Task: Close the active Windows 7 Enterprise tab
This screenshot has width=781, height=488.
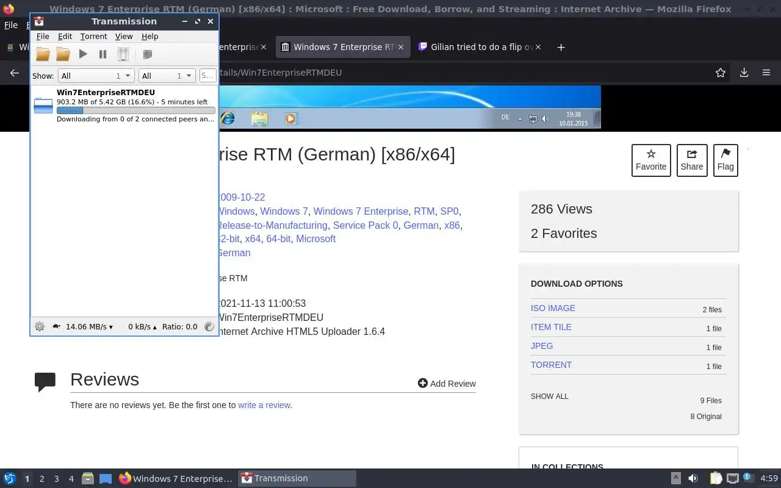Action: click(401, 47)
